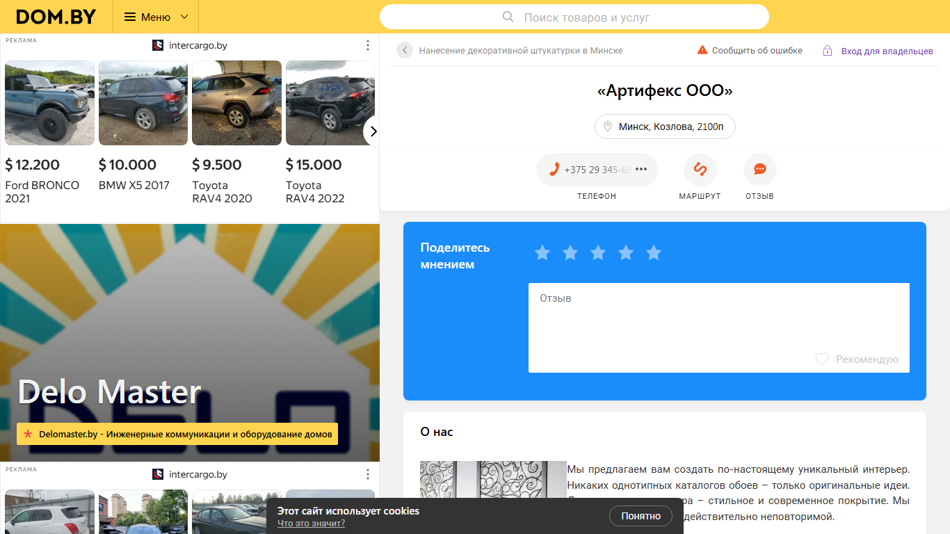
Task: Click the DOM.BY logo
Action: (x=56, y=17)
